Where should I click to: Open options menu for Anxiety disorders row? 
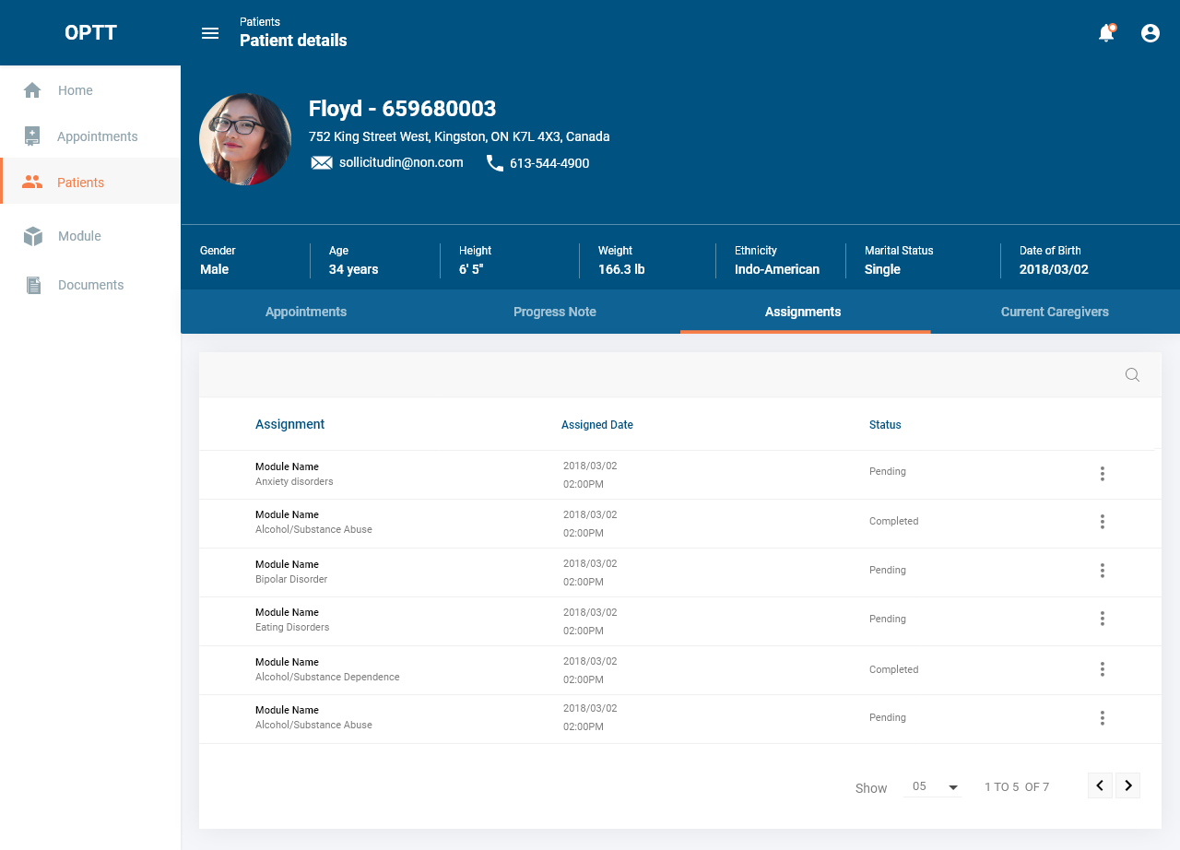pos(1102,474)
